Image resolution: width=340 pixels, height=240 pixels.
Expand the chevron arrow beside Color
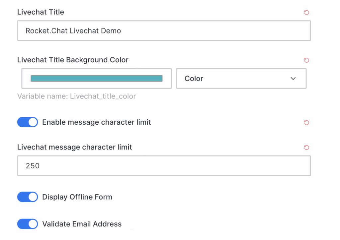(293, 79)
